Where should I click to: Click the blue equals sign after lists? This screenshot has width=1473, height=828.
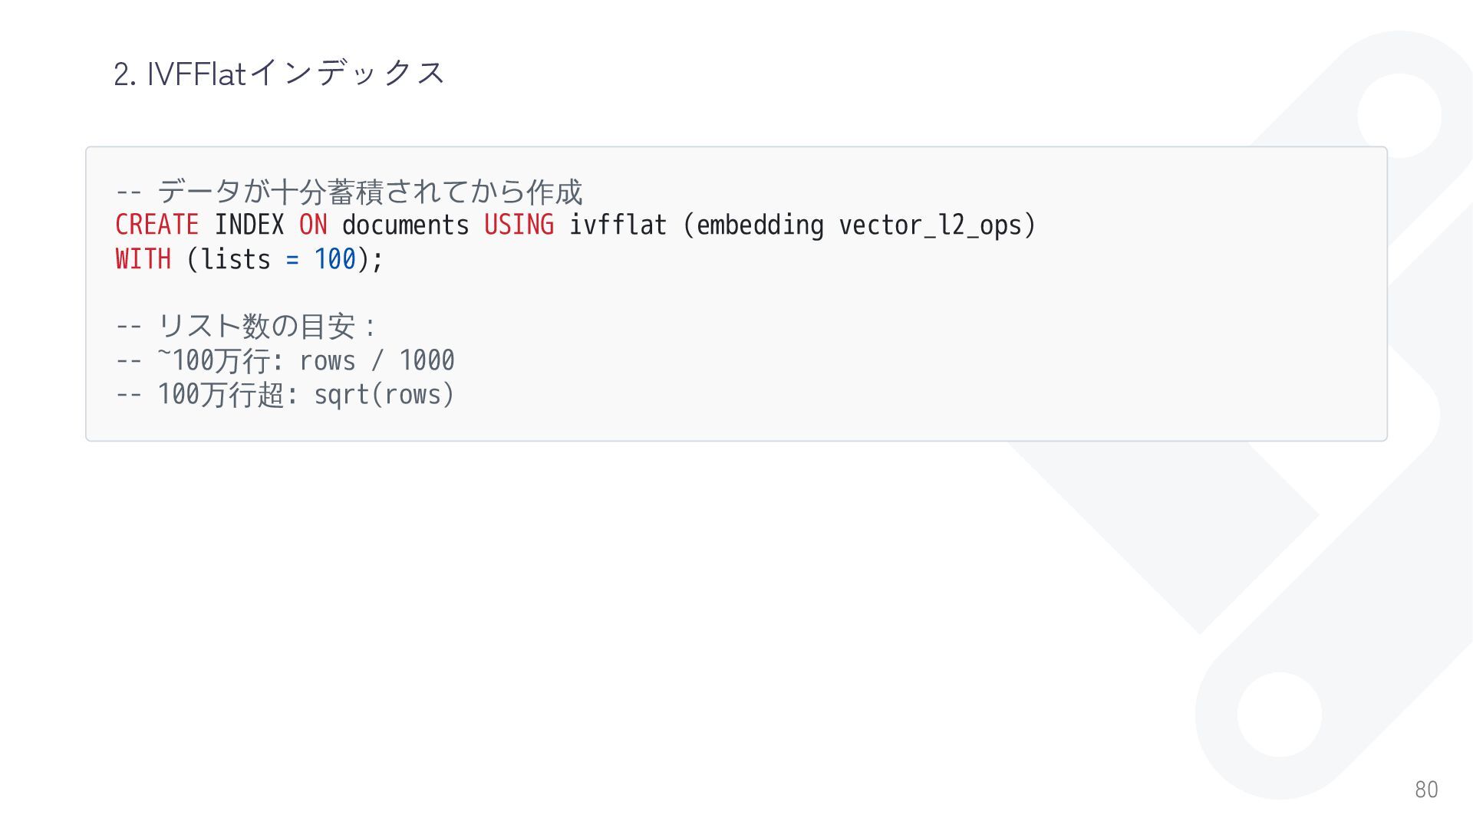292,260
